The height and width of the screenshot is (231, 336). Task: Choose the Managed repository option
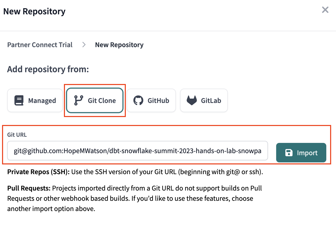coord(35,100)
